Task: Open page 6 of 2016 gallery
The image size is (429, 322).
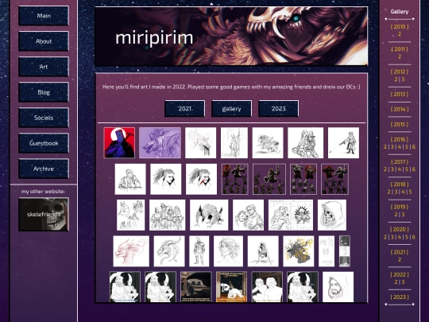Action: [x=414, y=147]
